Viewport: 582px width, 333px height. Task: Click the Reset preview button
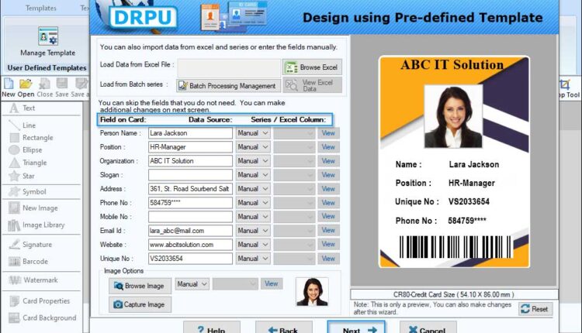click(535, 309)
